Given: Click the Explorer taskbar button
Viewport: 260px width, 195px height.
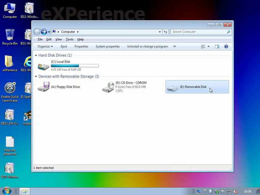Looking at the screenshot, I should pyautogui.click(x=25, y=191).
